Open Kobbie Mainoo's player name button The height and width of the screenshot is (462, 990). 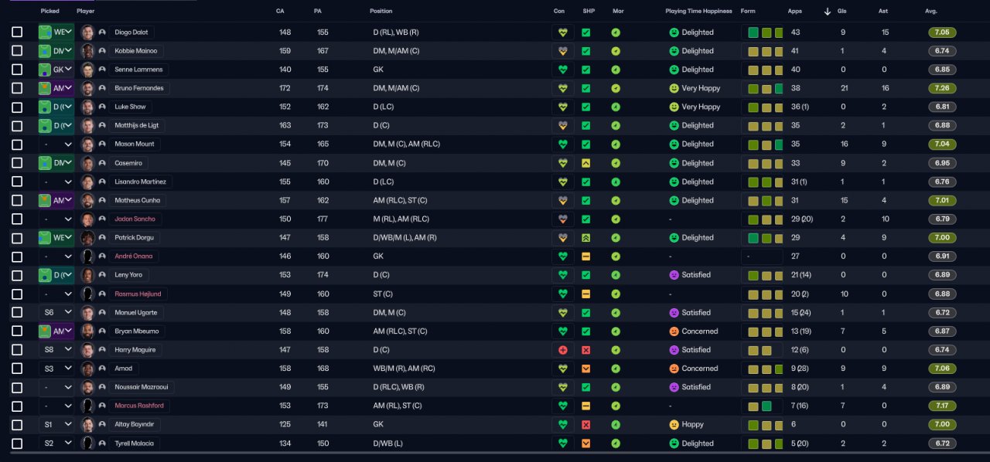pos(135,51)
